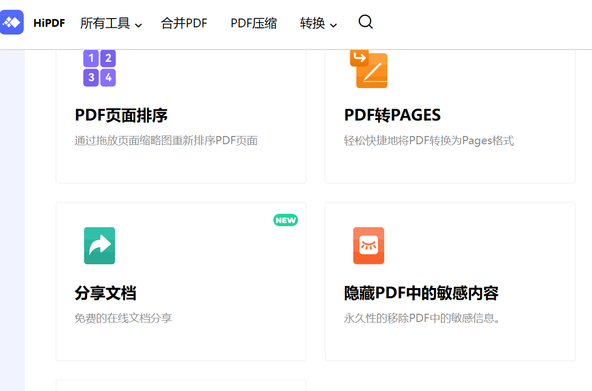Expand the 所有工具 dropdown menu
The width and height of the screenshot is (592, 391).
point(106,23)
